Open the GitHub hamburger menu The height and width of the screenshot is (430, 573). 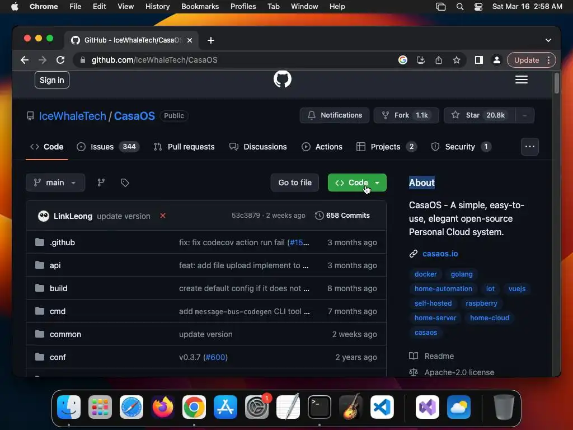[x=521, y=80]
